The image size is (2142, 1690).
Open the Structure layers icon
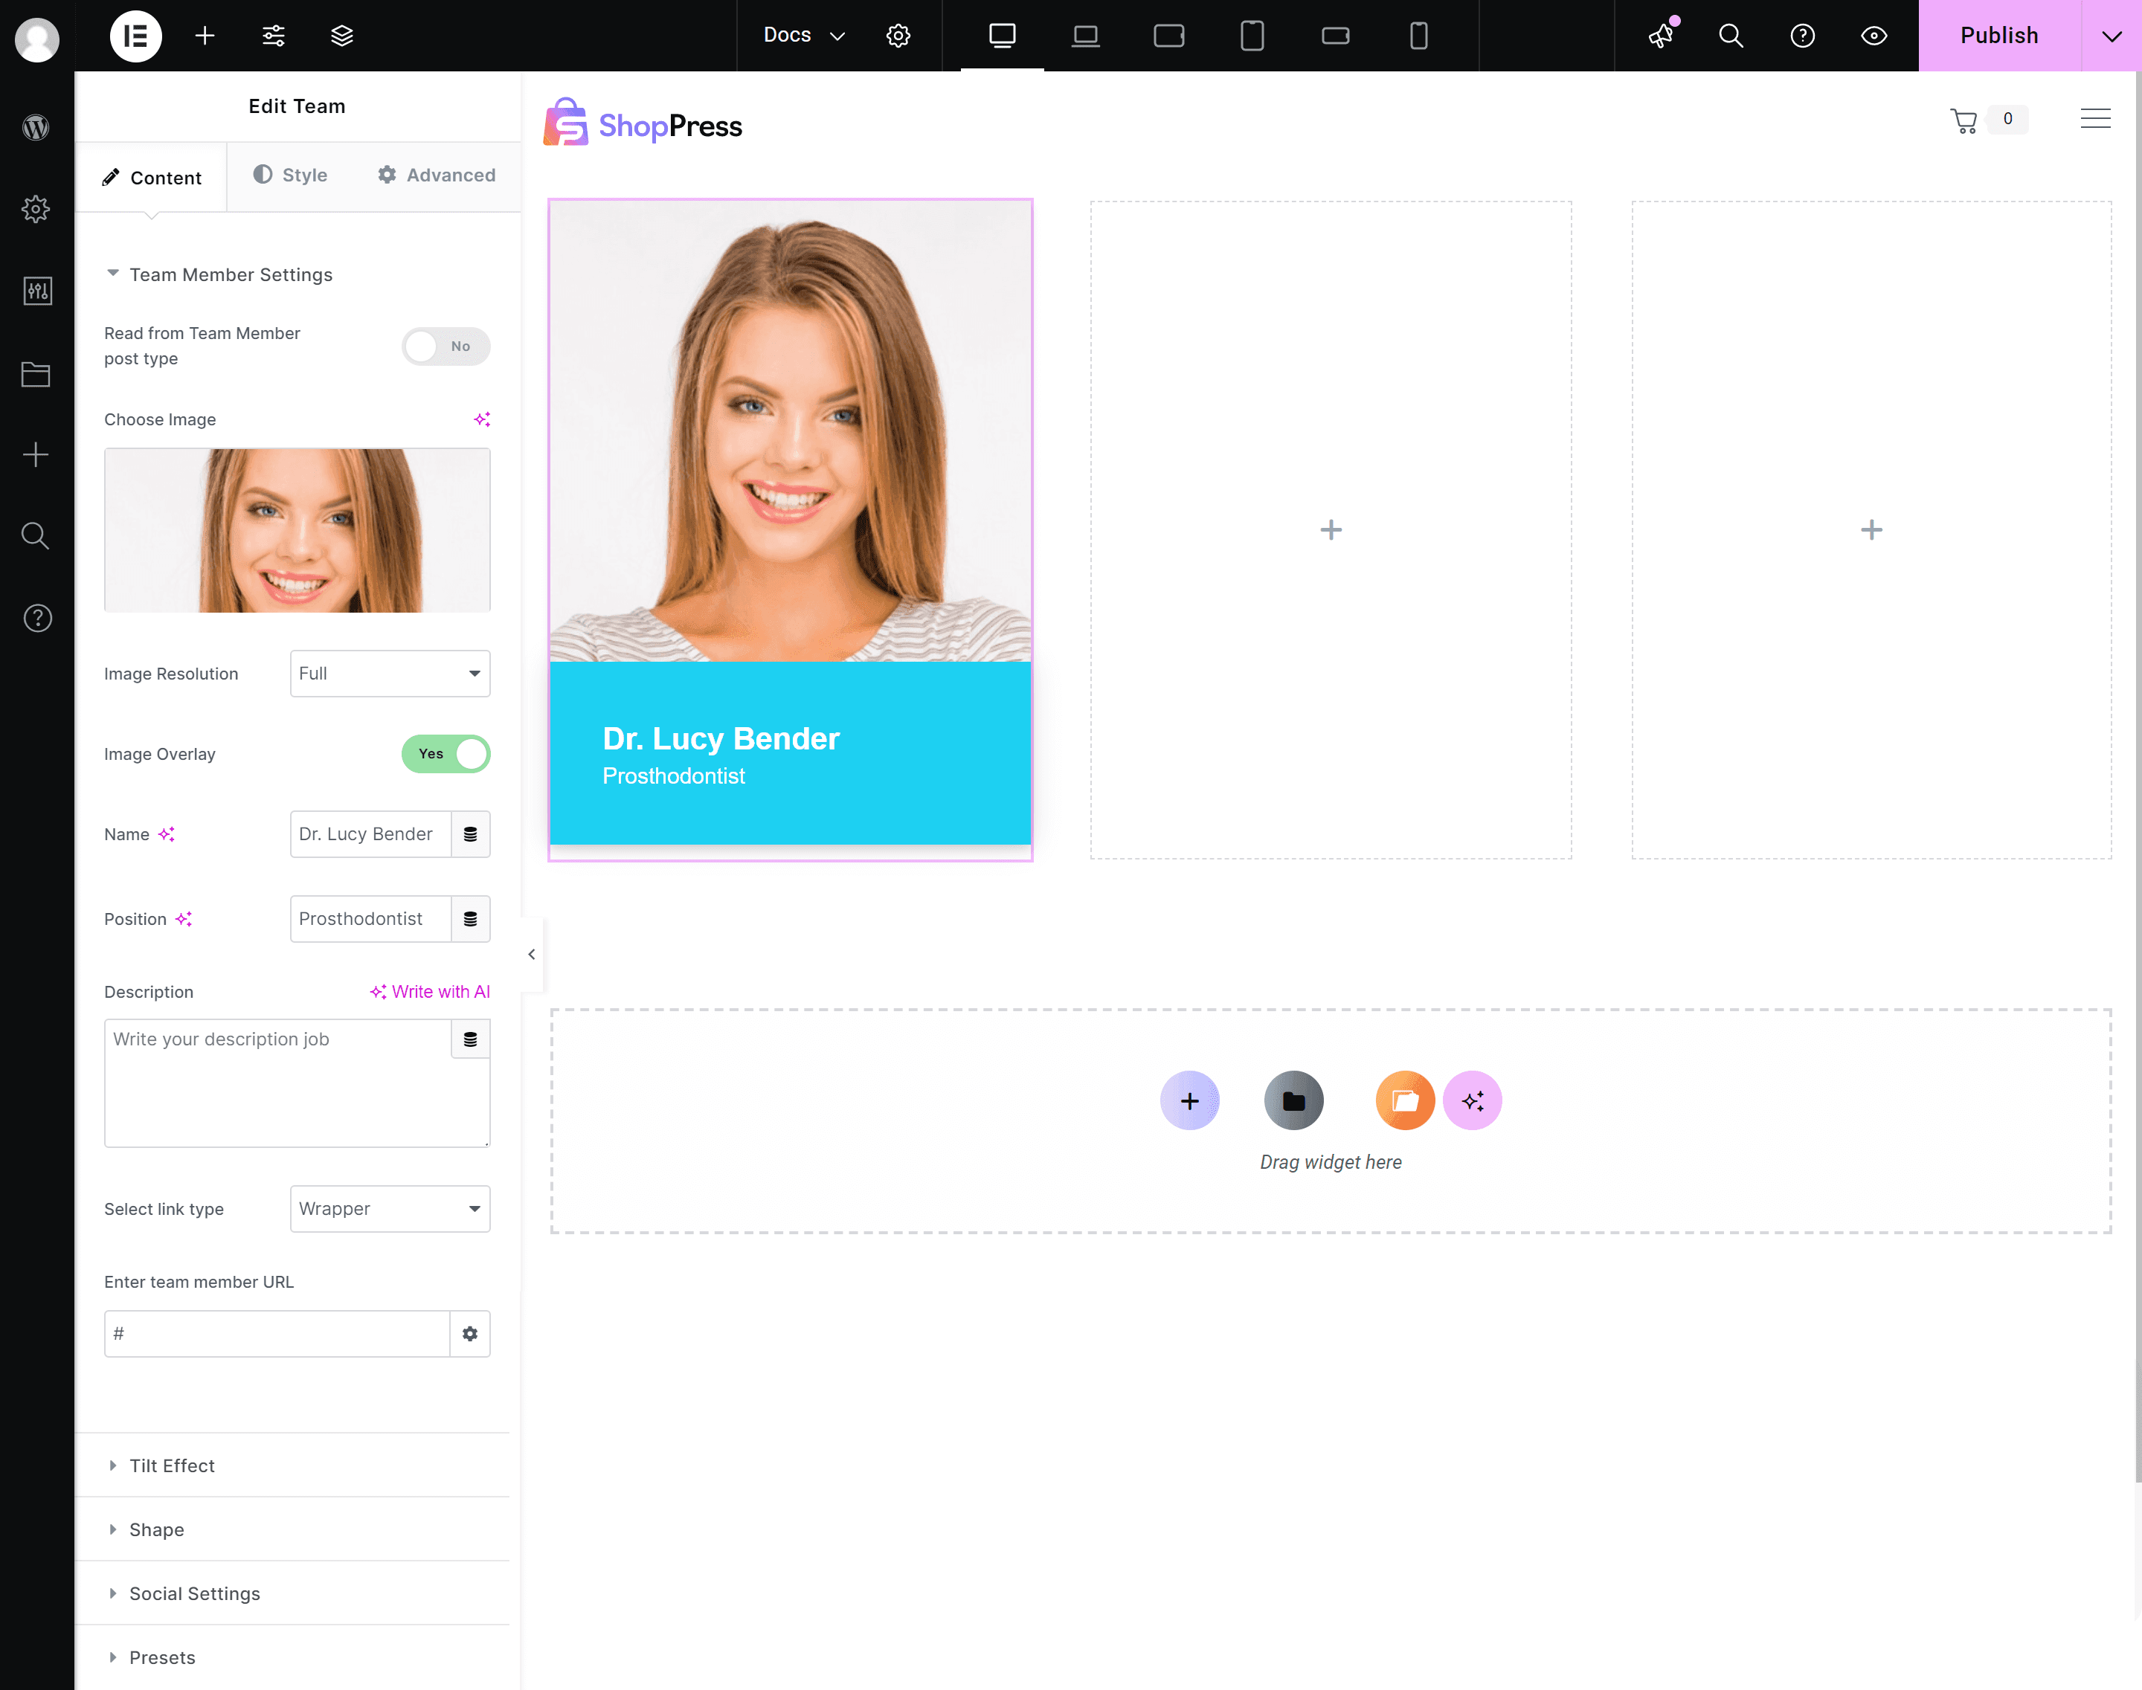pos(341,36)
